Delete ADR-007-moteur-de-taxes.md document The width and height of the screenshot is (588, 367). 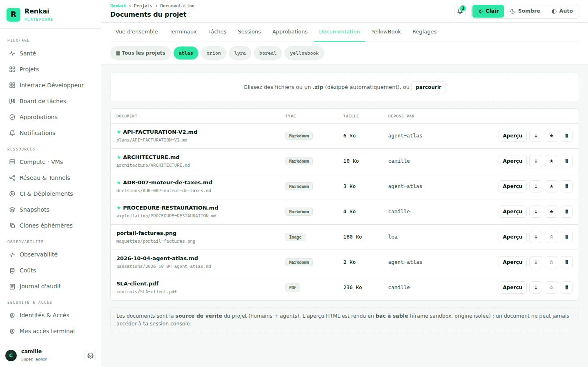[567, 186]
